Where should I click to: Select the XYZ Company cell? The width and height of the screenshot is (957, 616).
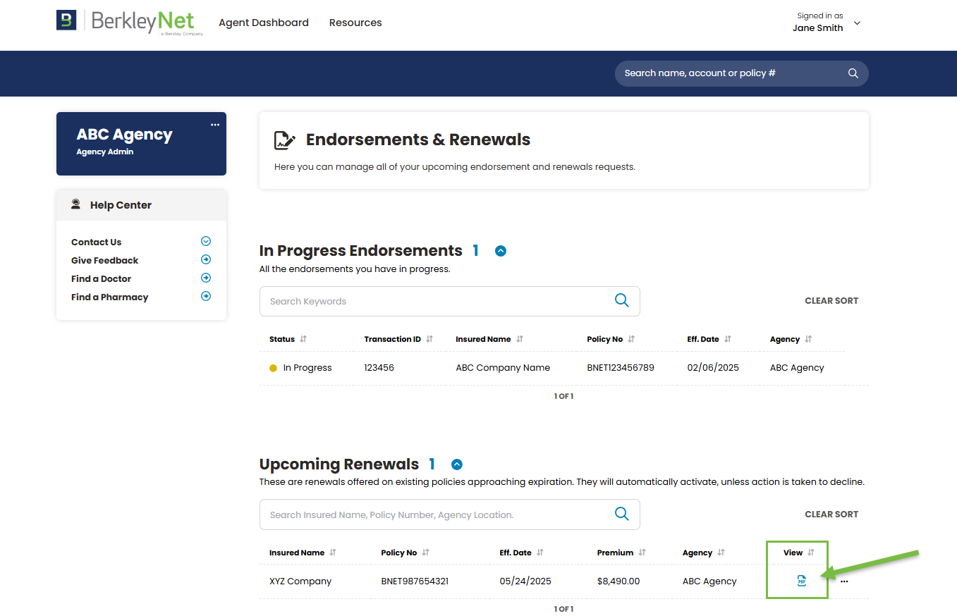point(300,581)
